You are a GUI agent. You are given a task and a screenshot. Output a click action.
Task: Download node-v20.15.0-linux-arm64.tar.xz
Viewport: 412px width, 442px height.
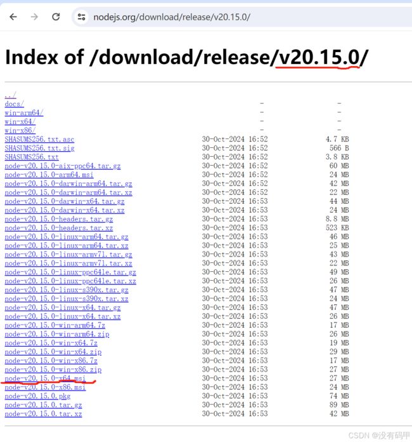pyautogui.click(x=67, y=246)
